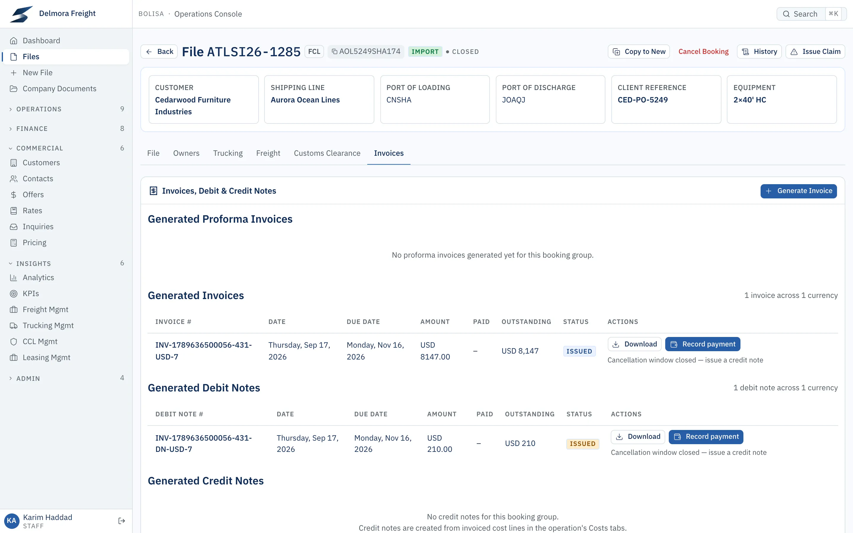The width and height of the screenshot is (853, 533).
Task: Expand the ADMIN sidebar section
Action: [66, 378]
